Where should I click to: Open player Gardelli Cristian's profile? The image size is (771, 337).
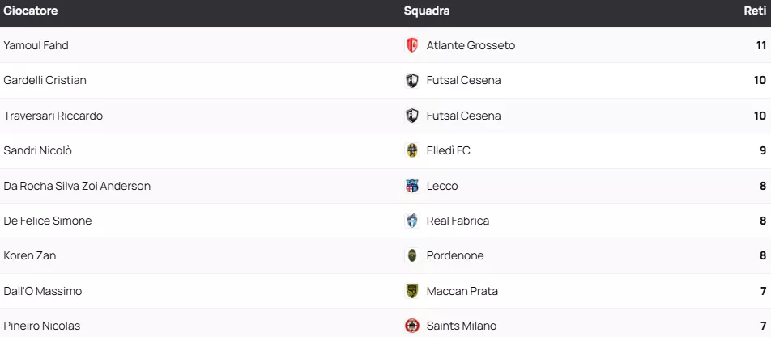click(x=45, y=81)
